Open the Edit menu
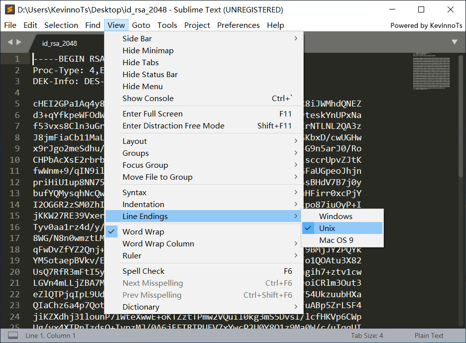This screenshot has height=343, width=466. pos(30,25)
